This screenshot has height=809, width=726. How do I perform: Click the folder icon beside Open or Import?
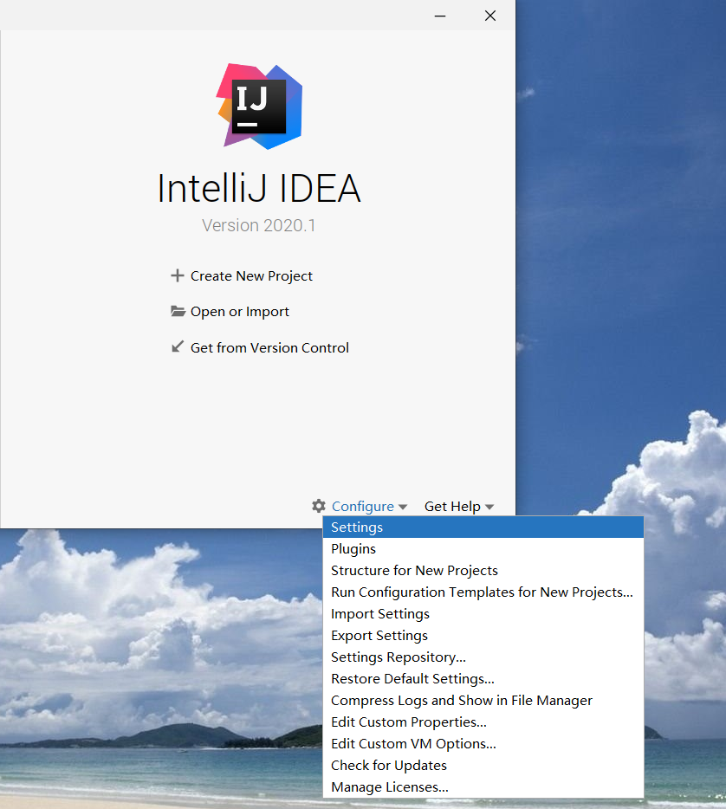[178, 311]
